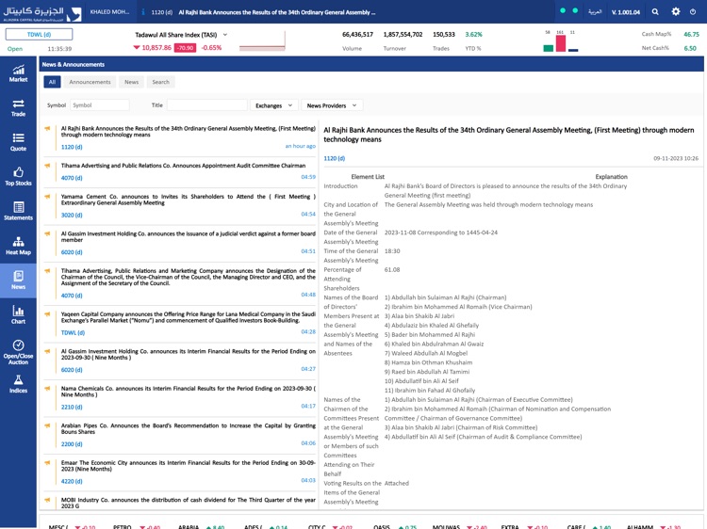Open Al Gassim judicial verdict announcement

click(x=188, y=237)
